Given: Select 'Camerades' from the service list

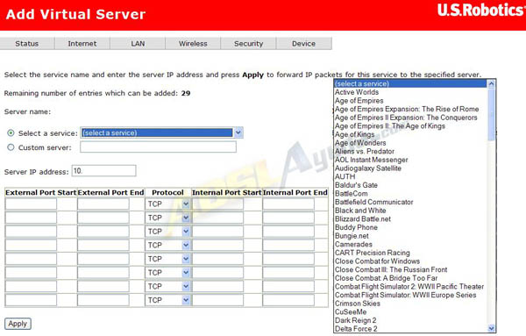Looking at the screenshot, I should (410, 245).
